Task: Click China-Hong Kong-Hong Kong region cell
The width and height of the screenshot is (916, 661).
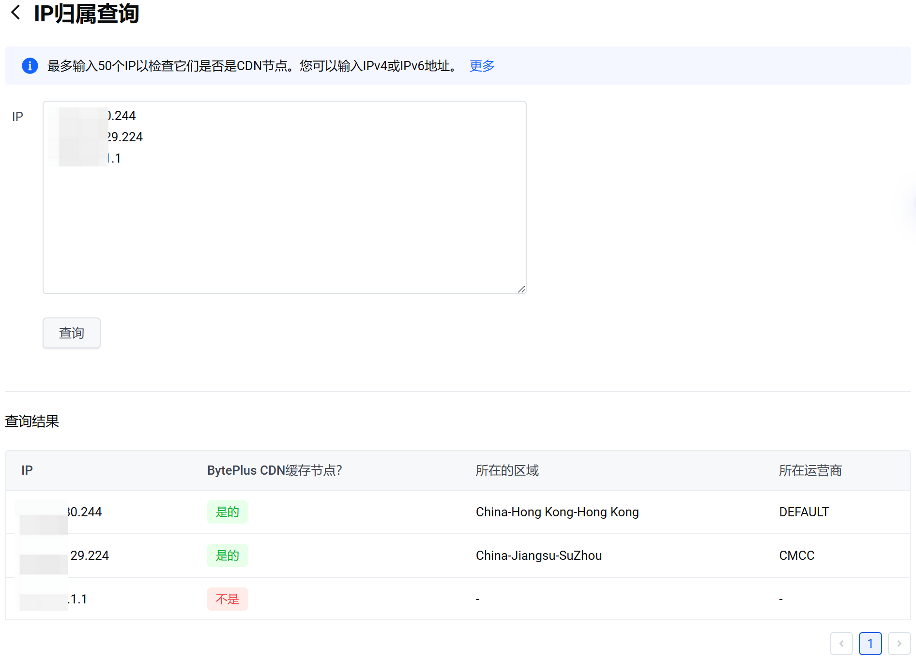Action: (x=557, y=512)
